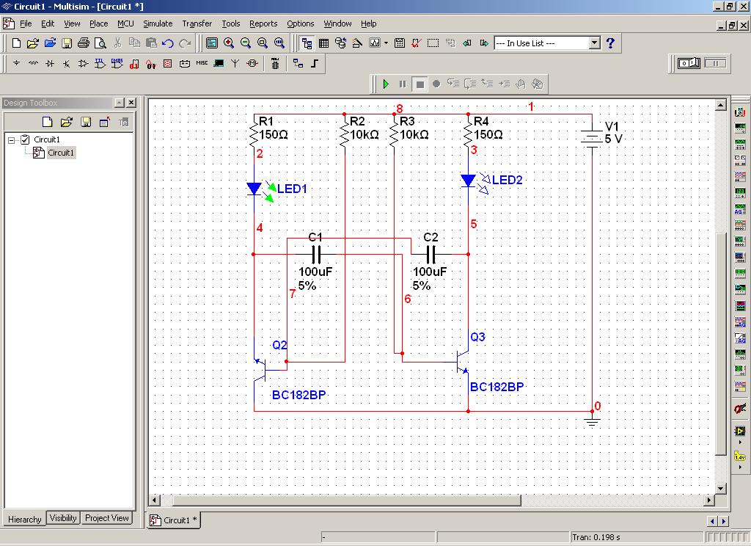Click the Place Transistor icon
The image size is (751, 546).
[67, 64]
